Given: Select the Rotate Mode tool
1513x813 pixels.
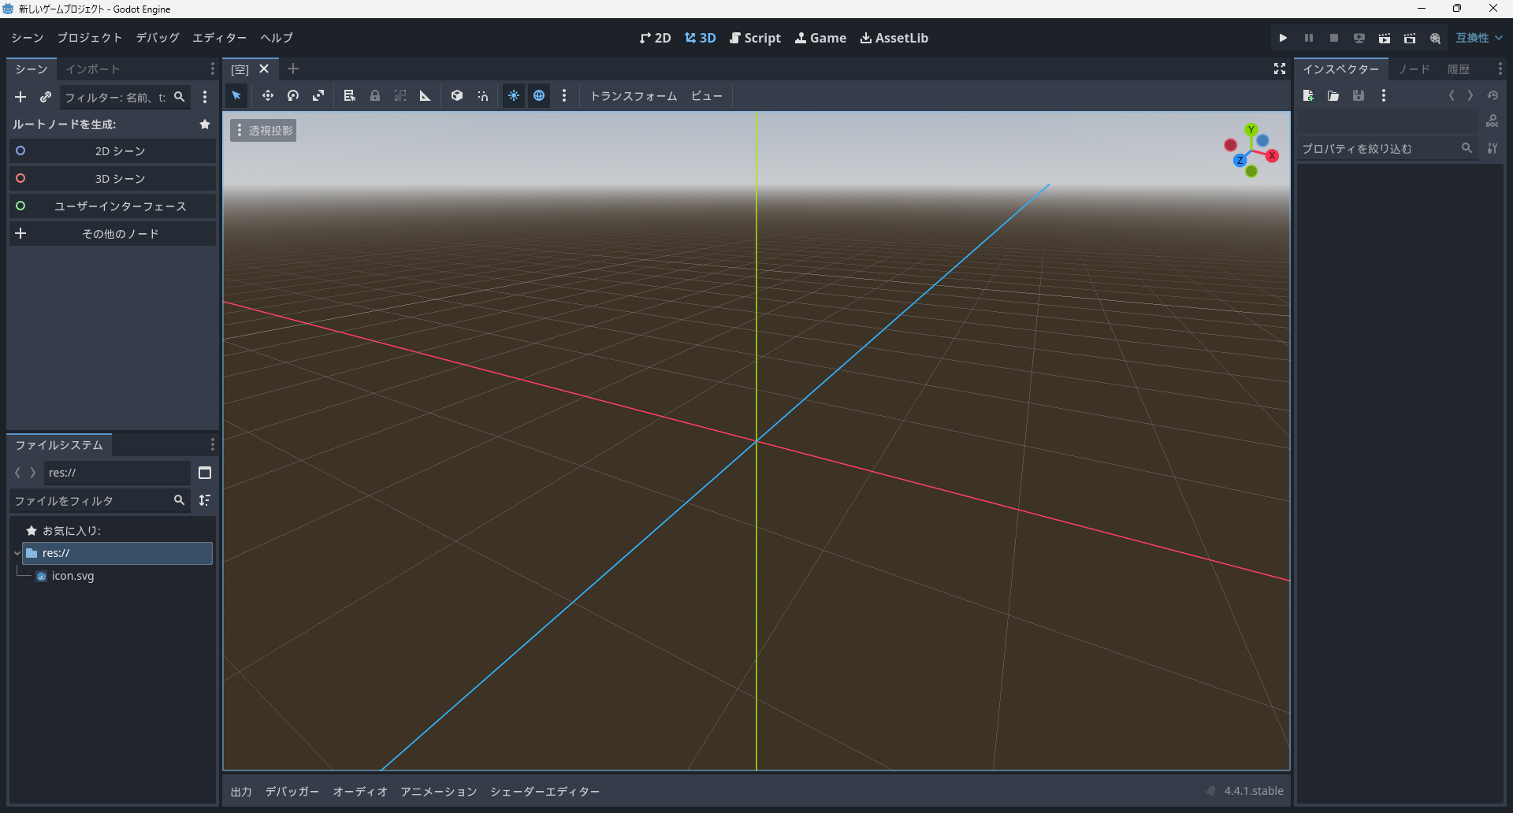Looking at the screenshot, I should click(x=293, y=96).
